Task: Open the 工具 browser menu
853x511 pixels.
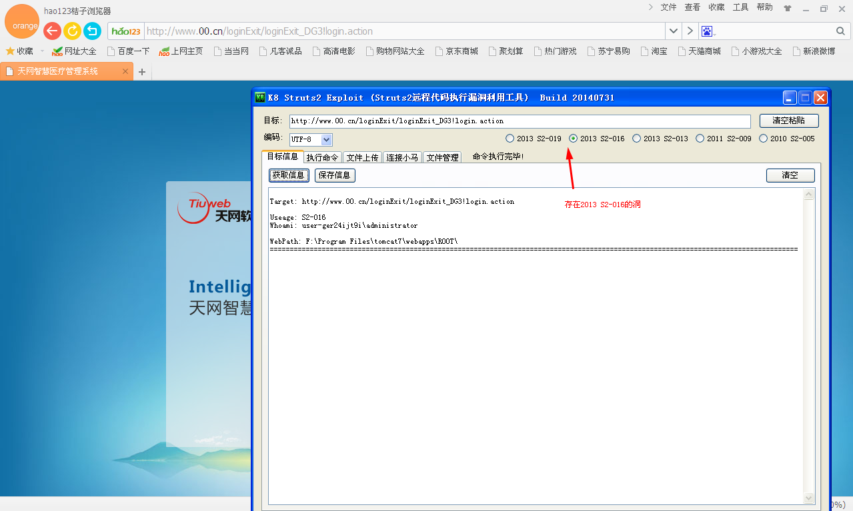Action: 740,7
